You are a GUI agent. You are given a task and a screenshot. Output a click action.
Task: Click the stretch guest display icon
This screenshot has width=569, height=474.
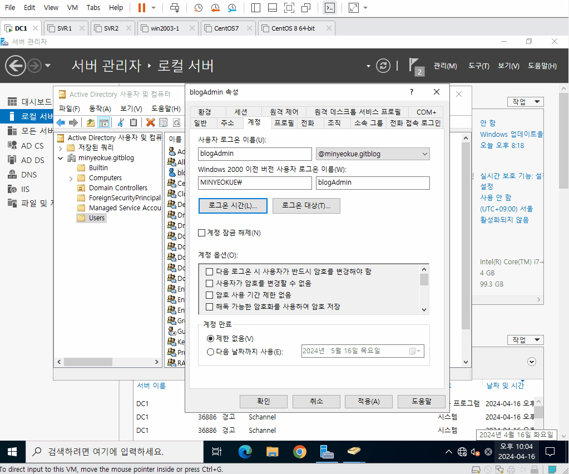pyautogui.click(x=353, y=8)
